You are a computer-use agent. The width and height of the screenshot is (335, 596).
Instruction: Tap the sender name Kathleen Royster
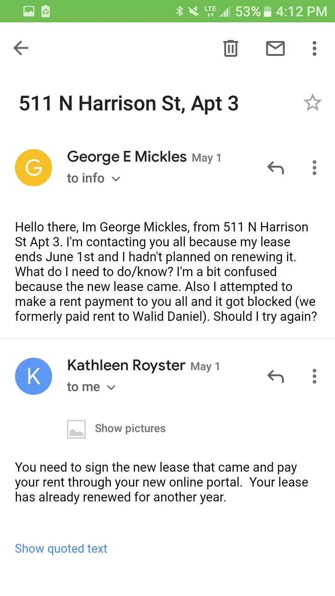point(126,366)
